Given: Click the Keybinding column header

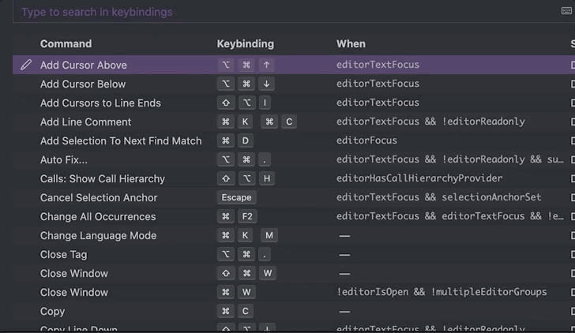Looking at the screenshot, I should [x=245, y=43].
